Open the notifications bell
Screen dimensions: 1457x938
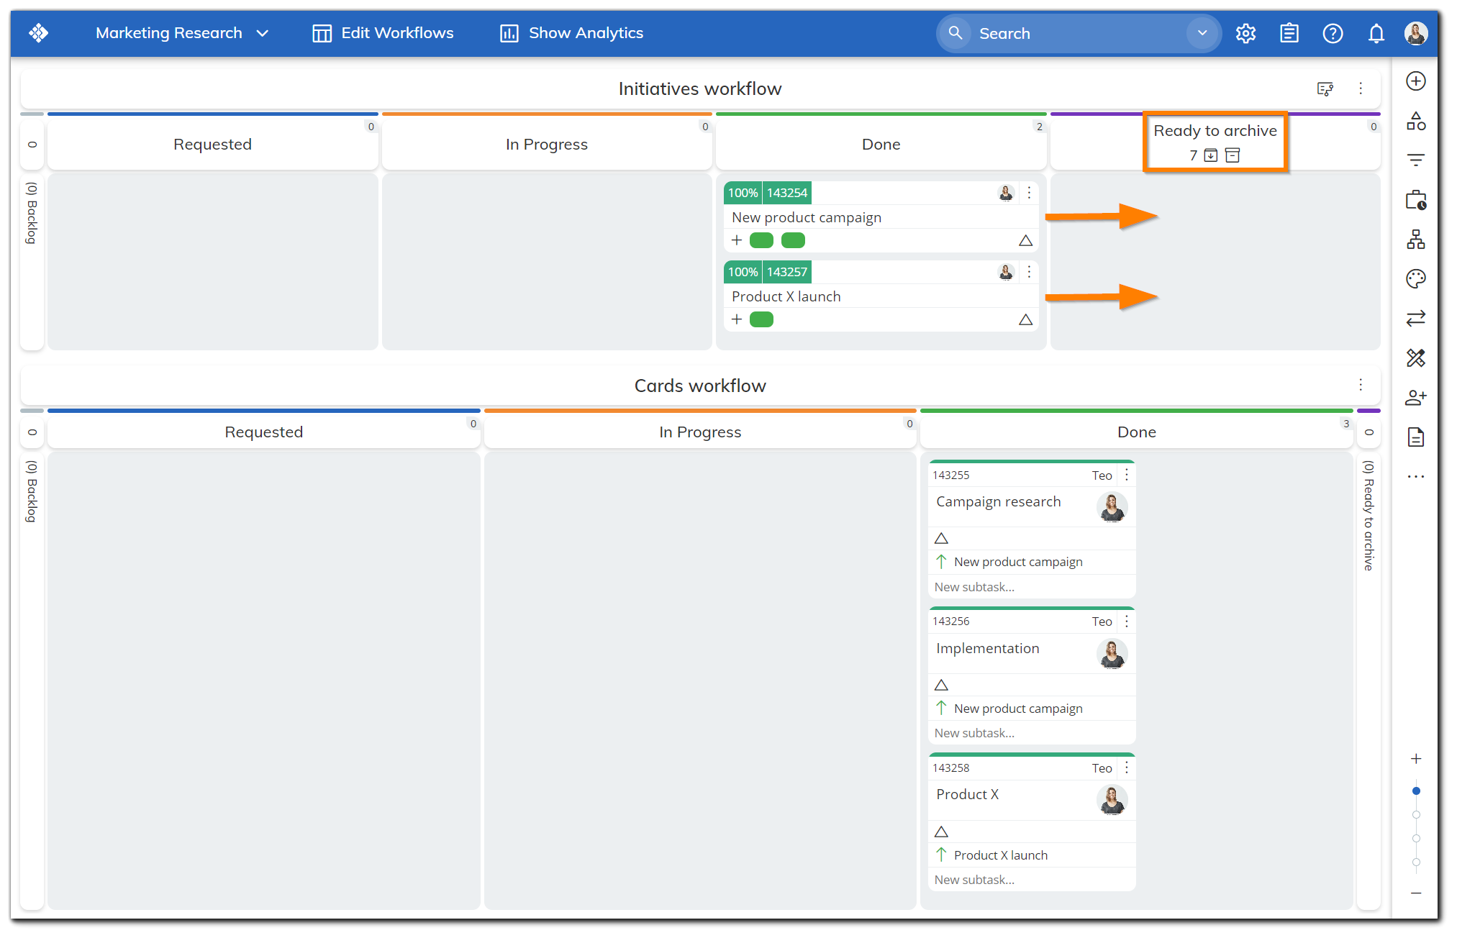tap(1376, 34)
